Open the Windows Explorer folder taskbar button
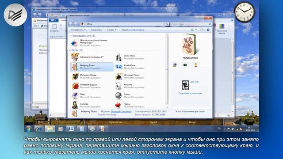The image size is (283, 159). [50, 129]
